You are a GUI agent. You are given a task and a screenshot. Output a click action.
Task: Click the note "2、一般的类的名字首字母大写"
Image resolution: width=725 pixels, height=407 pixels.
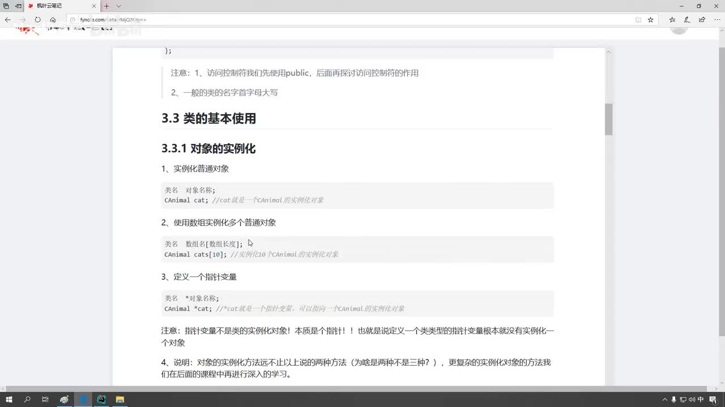[x=224, y=93]
